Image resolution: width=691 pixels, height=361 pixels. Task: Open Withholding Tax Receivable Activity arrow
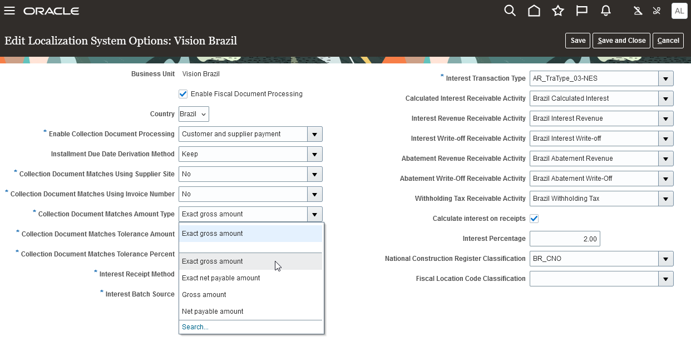666,199
